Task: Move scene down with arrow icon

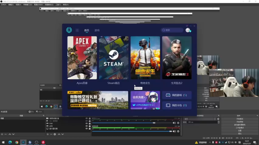Action: point(13,134)
